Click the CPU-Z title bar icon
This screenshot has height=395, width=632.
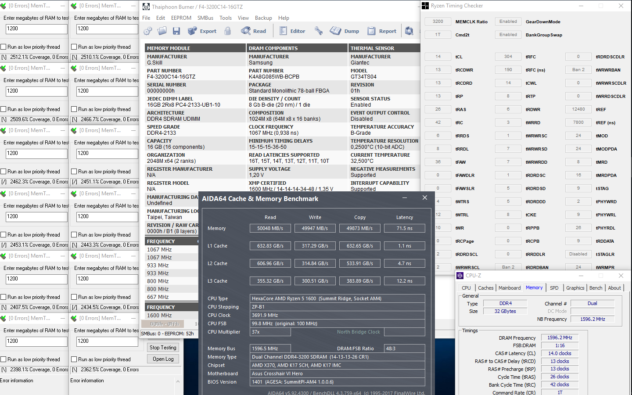tap(460, 276)
